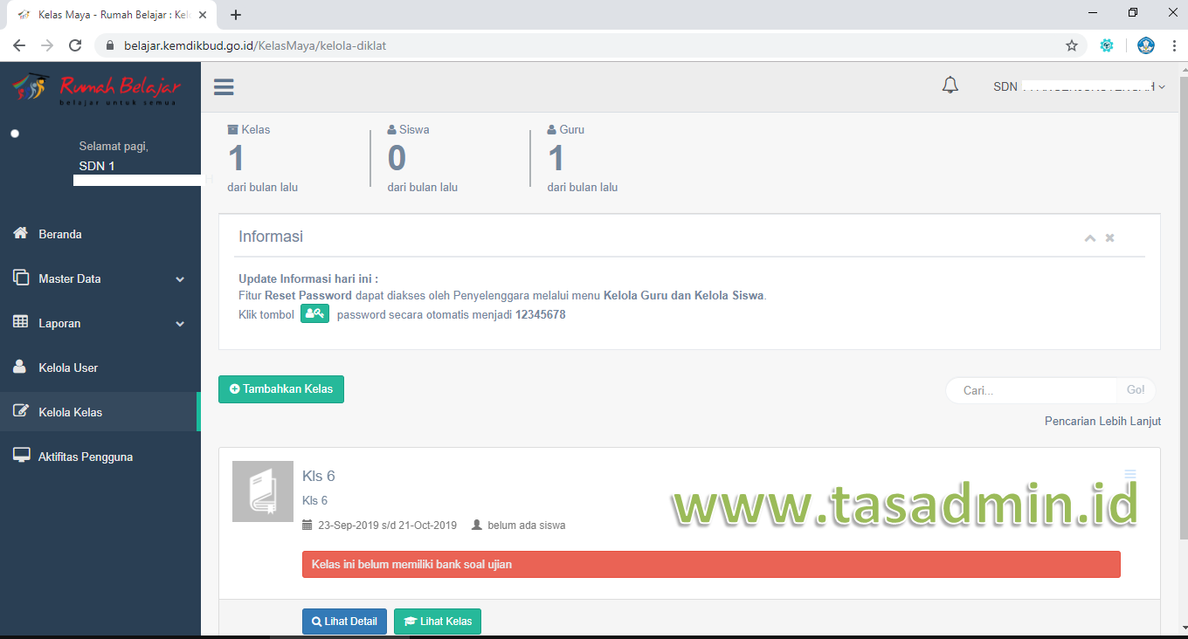Viewport: 1188px width, 639px height.
Task: Click Lihat Detail button
Action: point(344,622)
